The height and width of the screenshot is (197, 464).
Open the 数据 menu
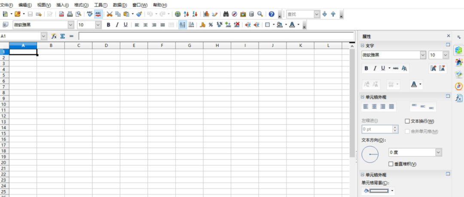120,5
